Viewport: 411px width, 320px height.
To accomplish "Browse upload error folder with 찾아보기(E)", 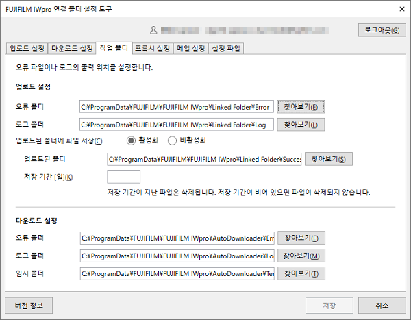I will pyautogui.click(x=301, y=107).
